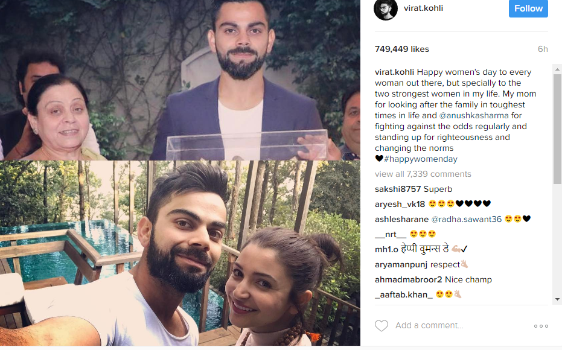Open the three-dot more options menu
The width and height of the screenshot is (562, 350).
coord(541,326)
